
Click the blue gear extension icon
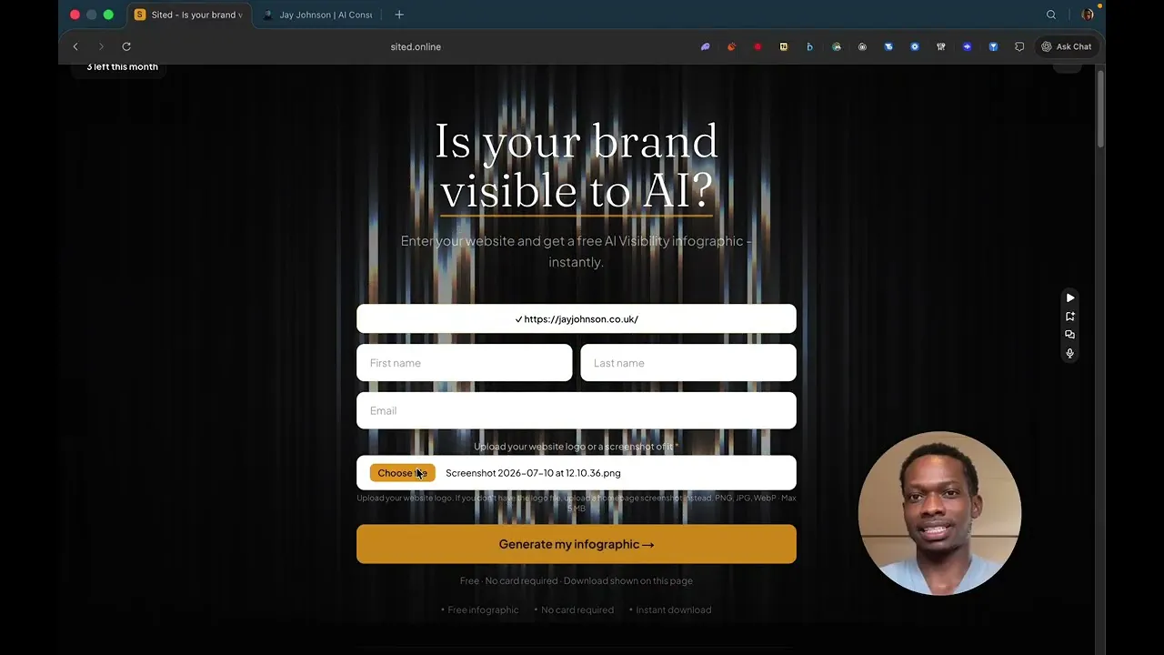[x=915, y=46]
